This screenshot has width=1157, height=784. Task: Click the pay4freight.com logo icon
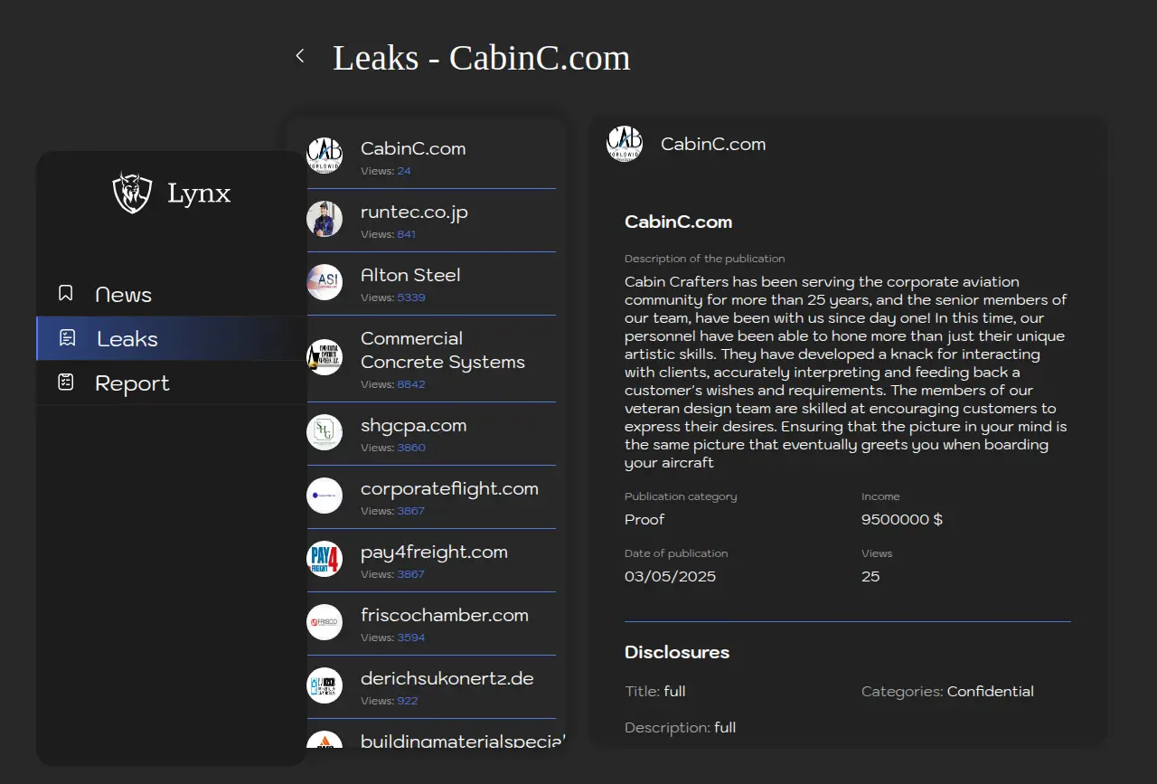325,559
